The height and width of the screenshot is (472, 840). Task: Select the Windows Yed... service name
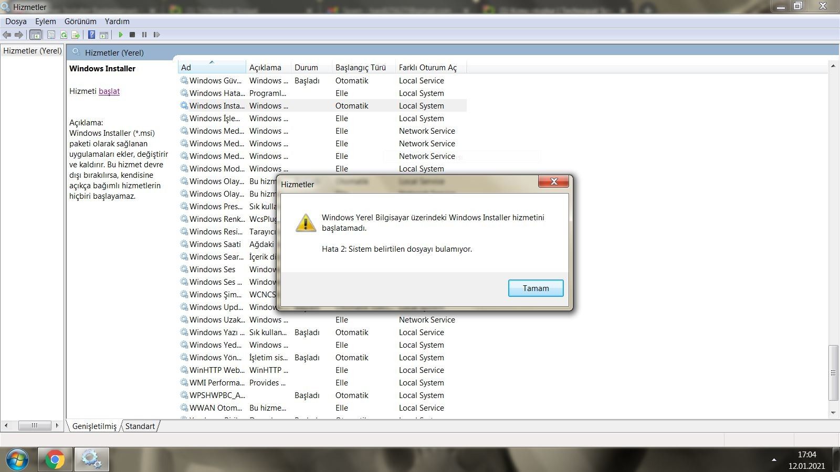216,345
